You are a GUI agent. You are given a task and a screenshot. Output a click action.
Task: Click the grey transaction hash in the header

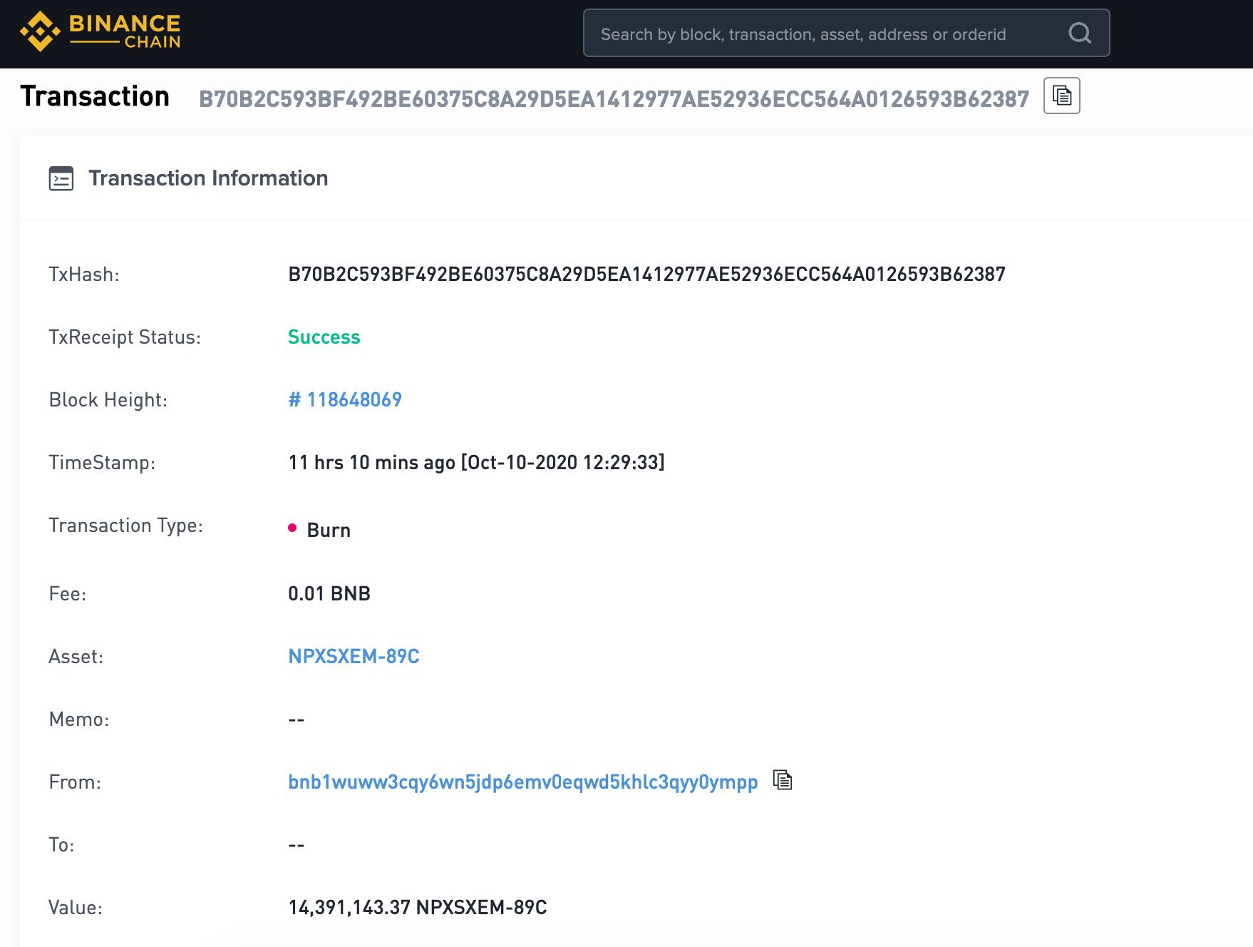pyautogui.click(x=614, y=99)
